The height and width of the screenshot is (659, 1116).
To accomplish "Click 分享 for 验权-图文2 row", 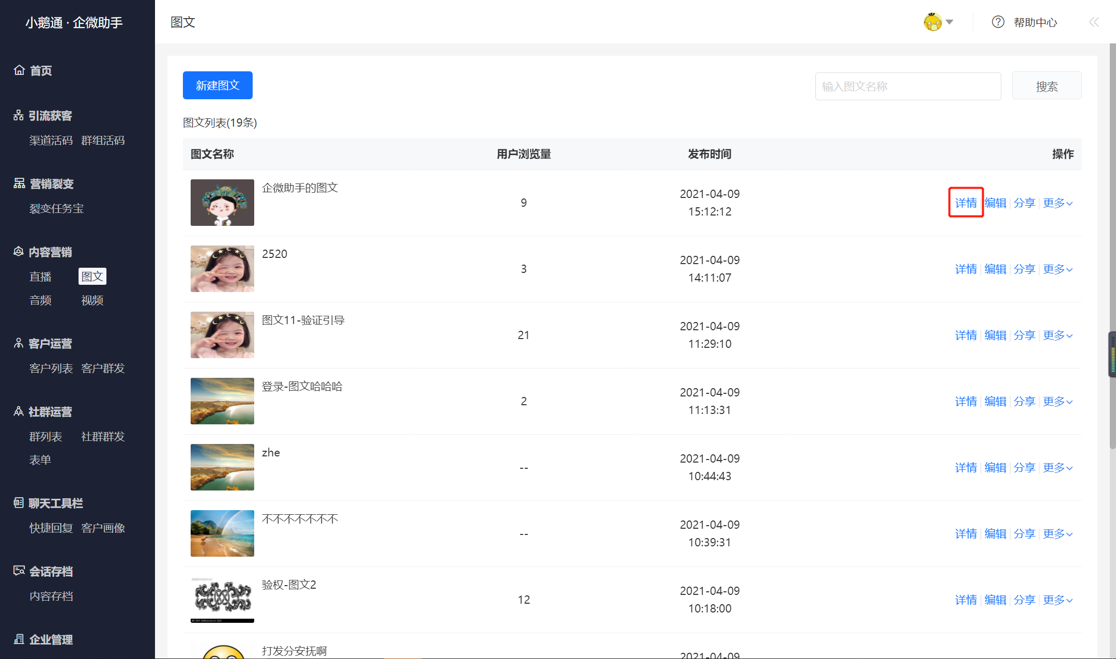I will pyautogui.click(x=1025, y=600).
